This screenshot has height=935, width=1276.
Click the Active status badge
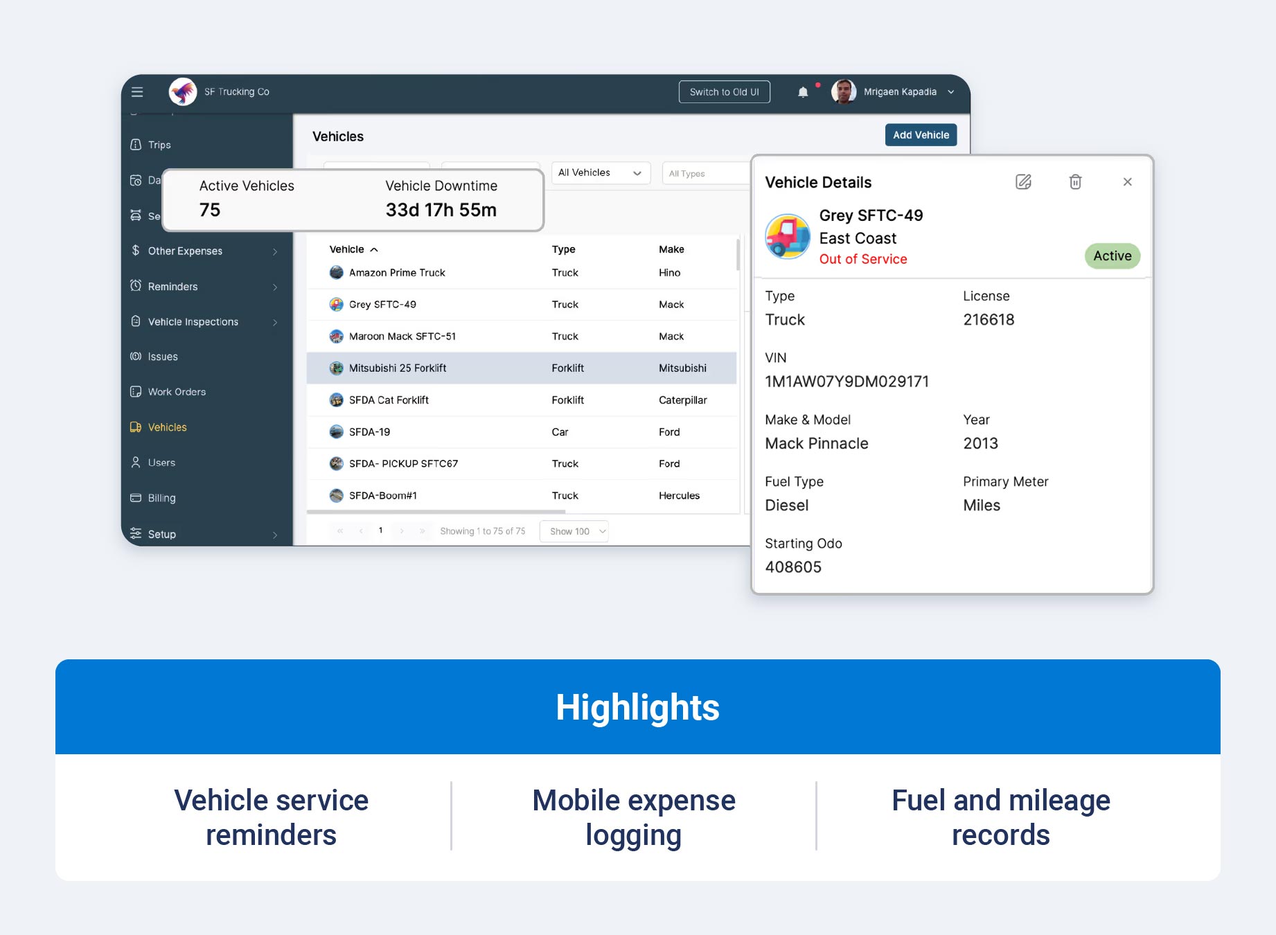1112,256
